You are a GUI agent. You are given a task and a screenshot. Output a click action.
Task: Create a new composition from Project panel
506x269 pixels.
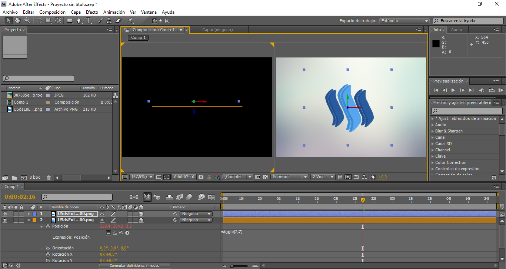pyautogui.click(x=24, y=178)
